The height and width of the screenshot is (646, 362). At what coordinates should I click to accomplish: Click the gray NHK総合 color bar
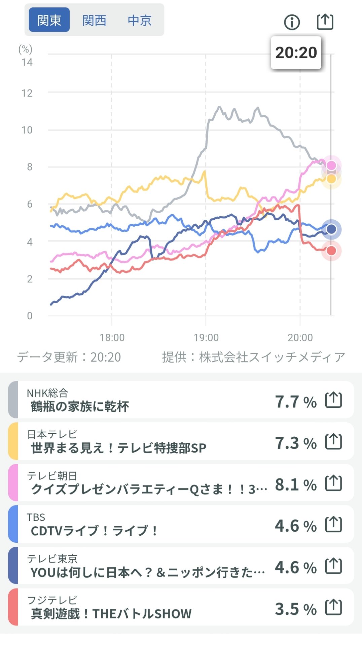13,400
